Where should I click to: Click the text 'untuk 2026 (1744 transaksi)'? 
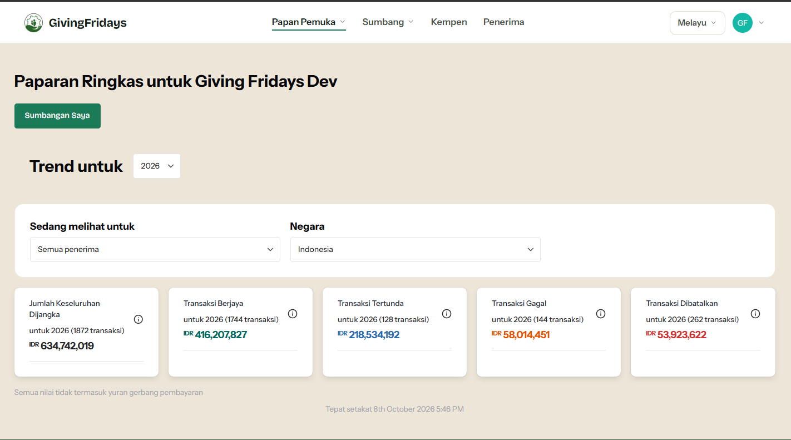tap(231, 319)
